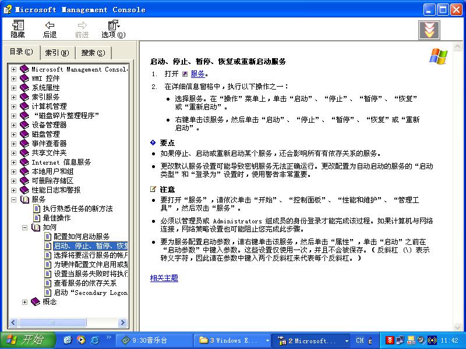The height and width of the screenshot is (349, 466).
Task: Expand the 共享文件夹 tree node
Action: click(x=13, y=153)
